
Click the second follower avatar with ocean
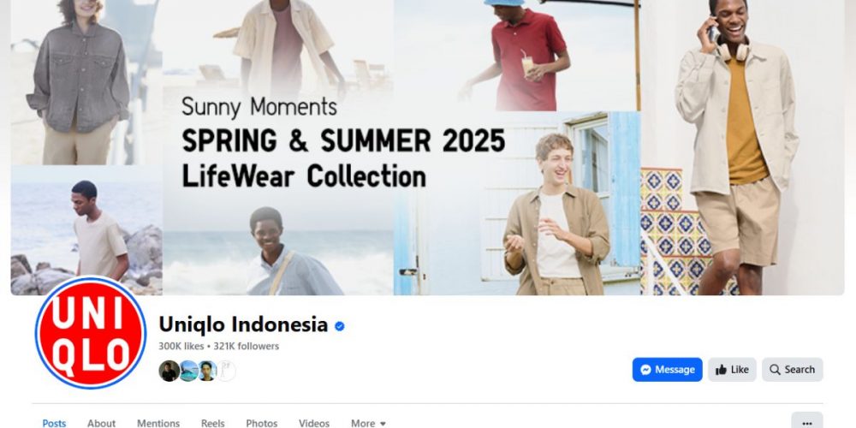click(188, 371)
